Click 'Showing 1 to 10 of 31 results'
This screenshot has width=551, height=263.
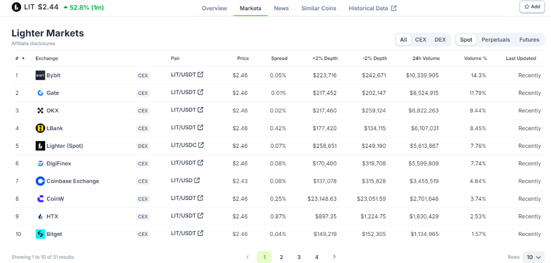point(43,257)
